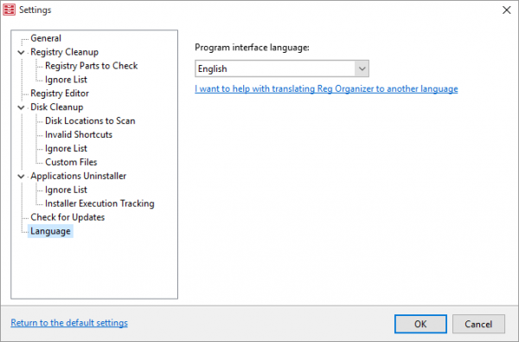Close the Settings dialog window
Image resolution: width=519 pixels, height=342 pixels.
pos(506,10)
